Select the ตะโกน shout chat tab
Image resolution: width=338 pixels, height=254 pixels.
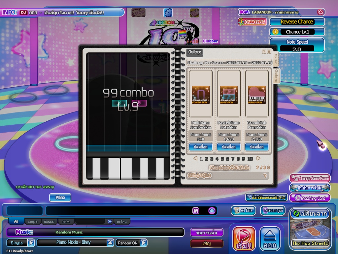(x=122, y=222)
